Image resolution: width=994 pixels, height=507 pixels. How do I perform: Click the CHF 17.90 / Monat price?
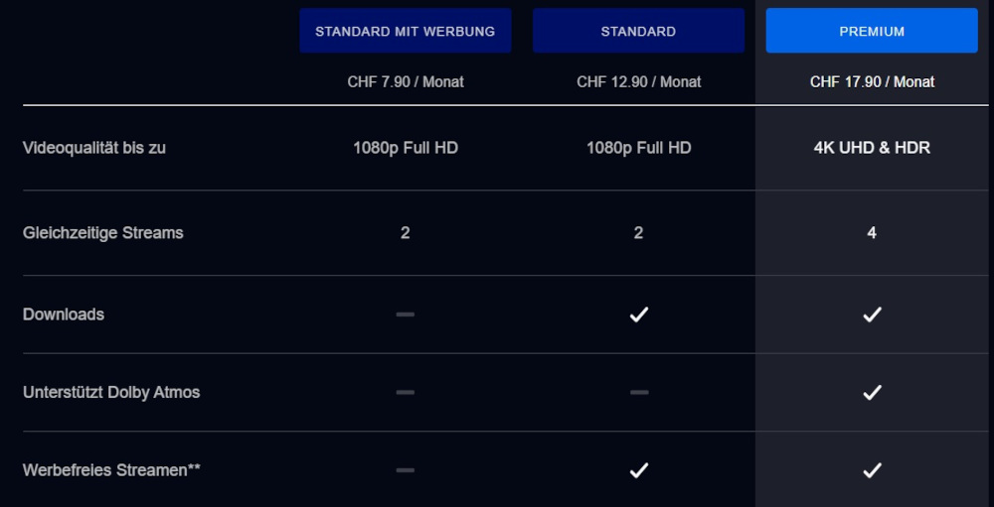pyautogui.click(x=872, y=81)
